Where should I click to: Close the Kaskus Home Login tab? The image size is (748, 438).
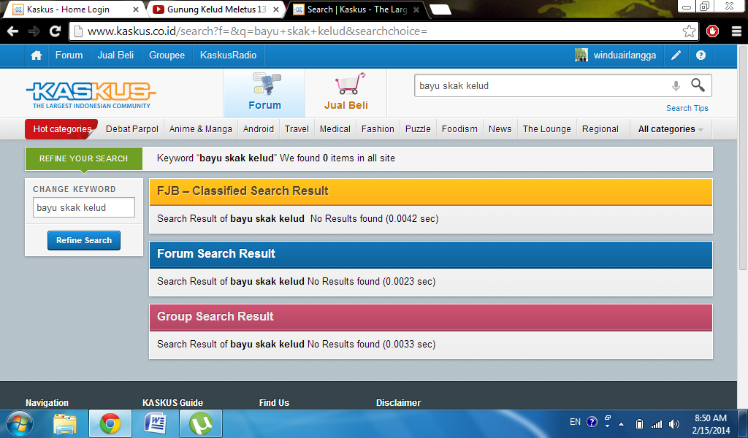135,9
